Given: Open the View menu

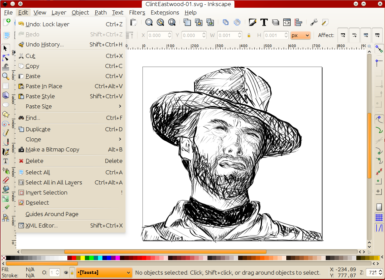Looking at the screenshot, I should click(x=40, y=12).
